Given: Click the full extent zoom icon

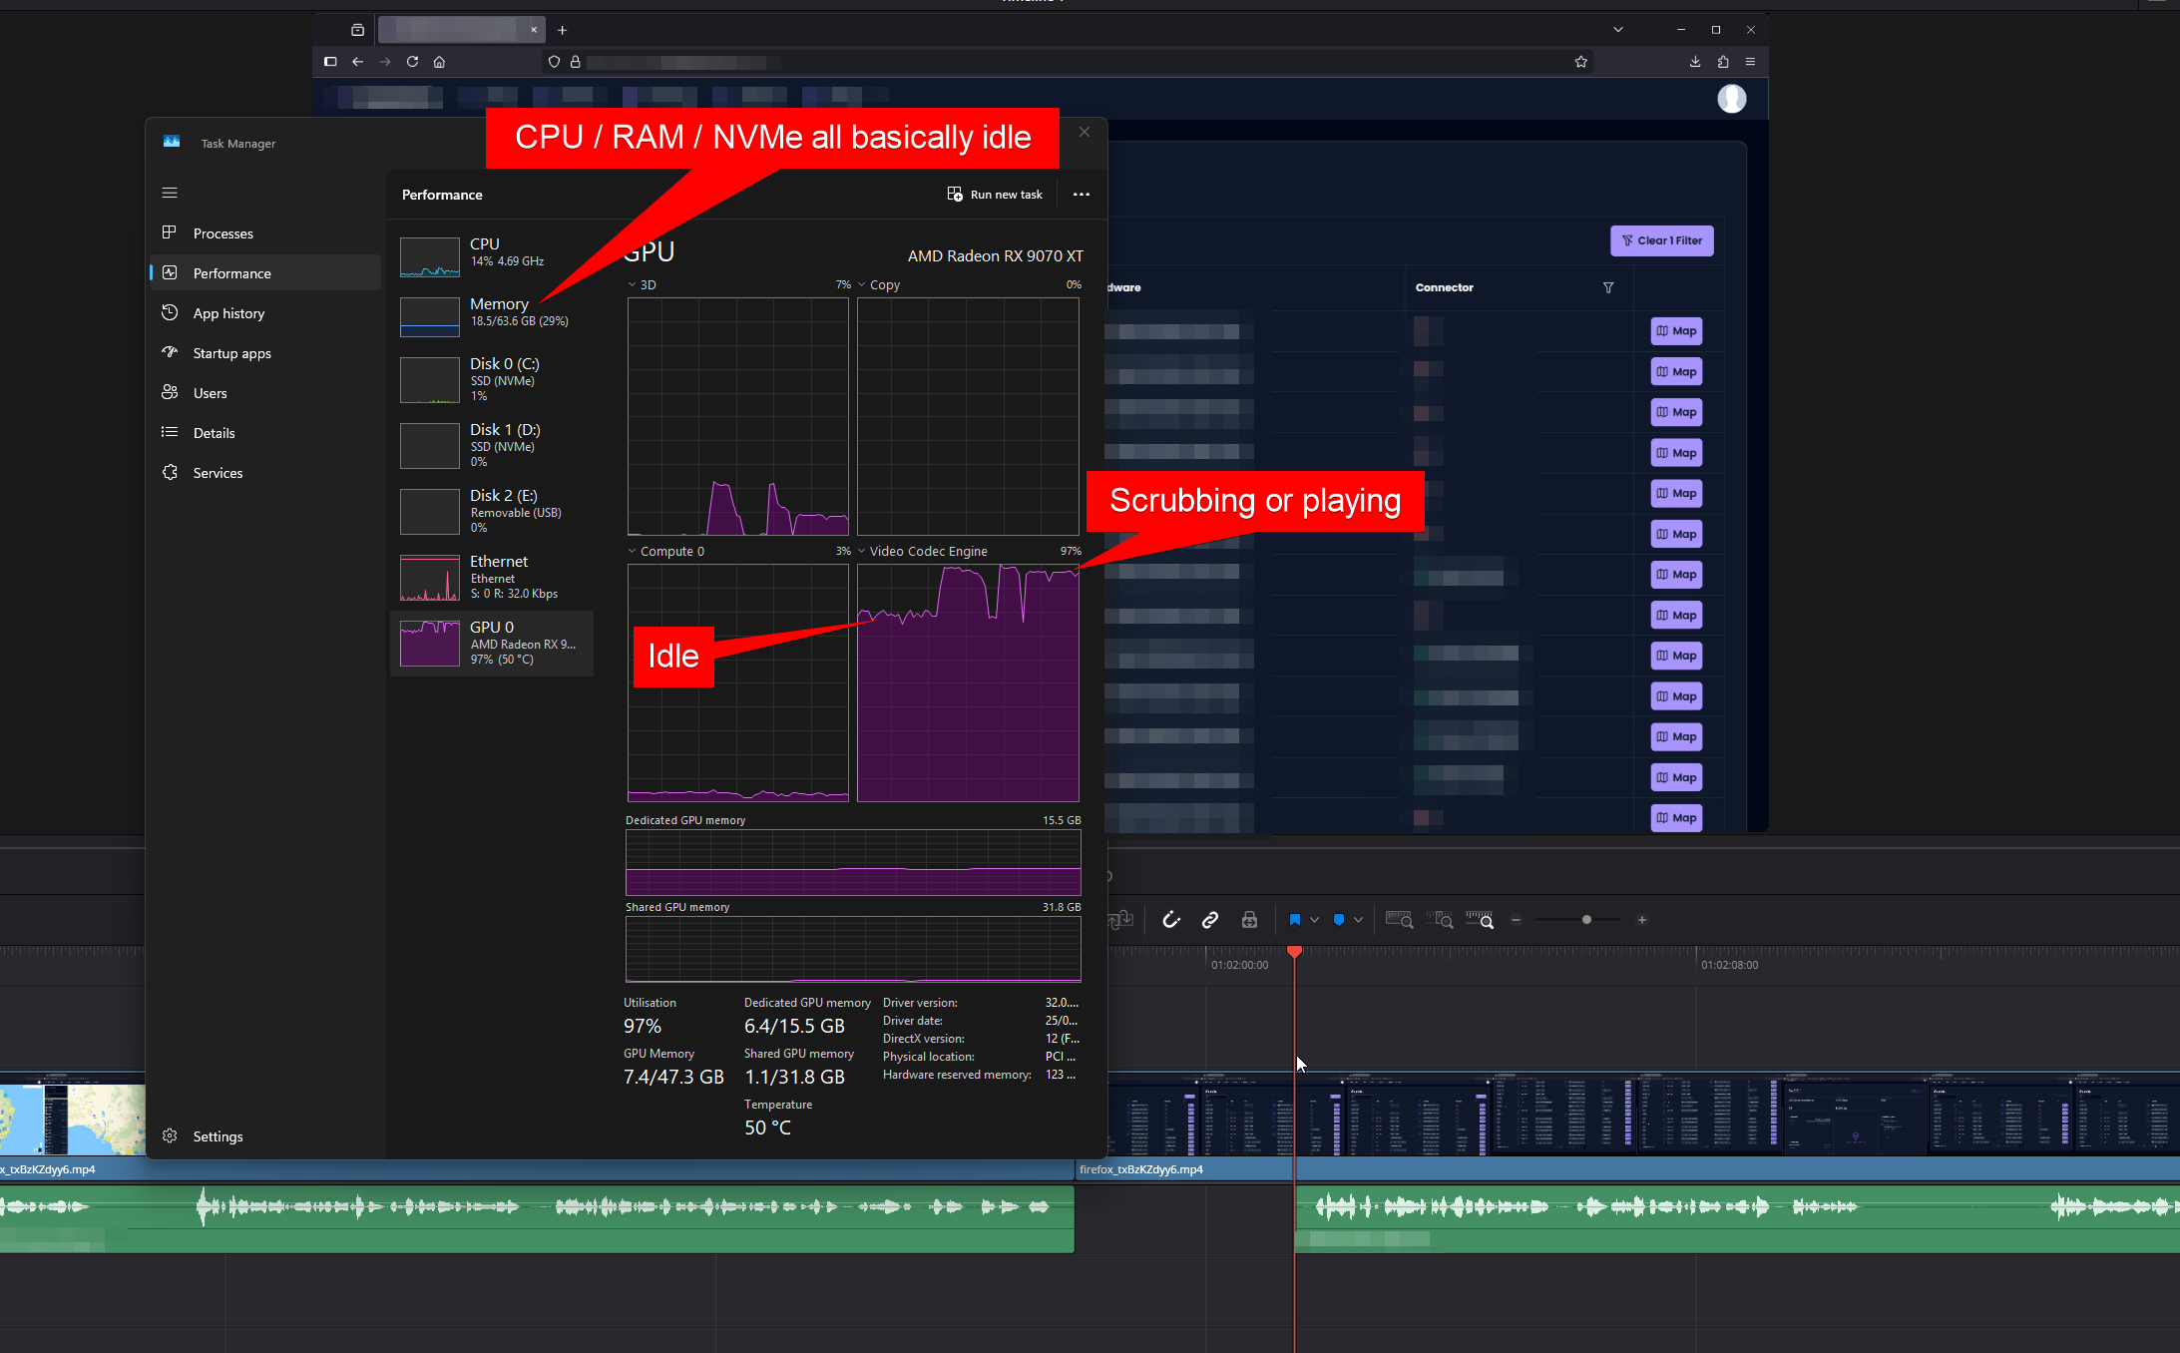Looking at the screenshot, I should click(x=1400, y=920).
